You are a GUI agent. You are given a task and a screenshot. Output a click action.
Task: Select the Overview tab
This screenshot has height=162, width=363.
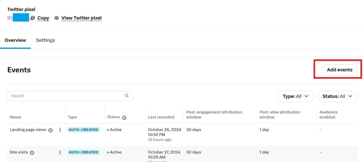15,40
